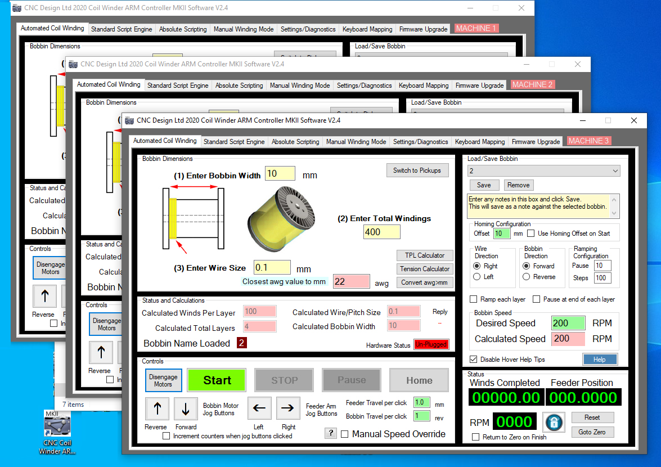Screen dimensions: 661x467
Task: Open Manual Winding Mode tab in Machine 3
Action: (x=356, y=142)
